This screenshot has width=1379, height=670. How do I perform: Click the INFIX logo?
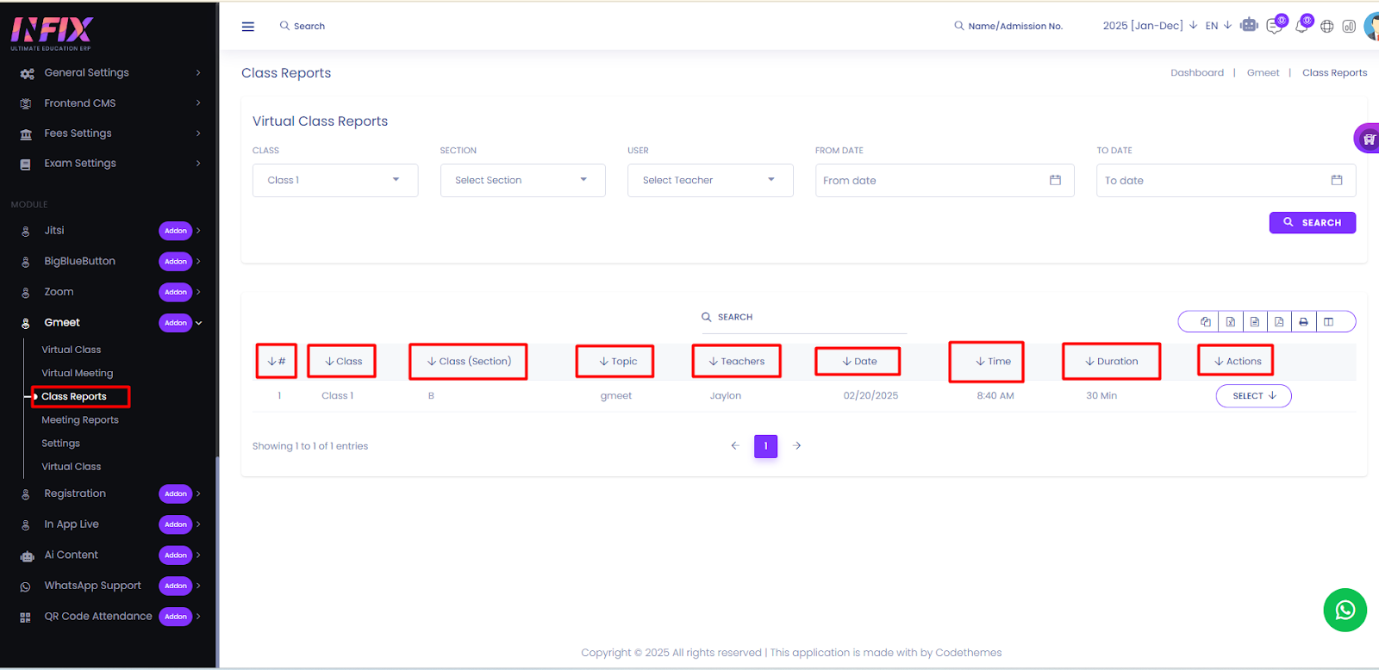point(52,33)
